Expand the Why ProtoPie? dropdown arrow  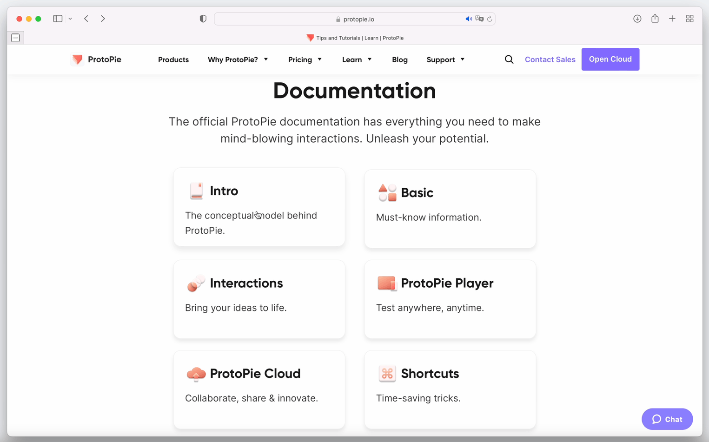[x=266, y=59]
